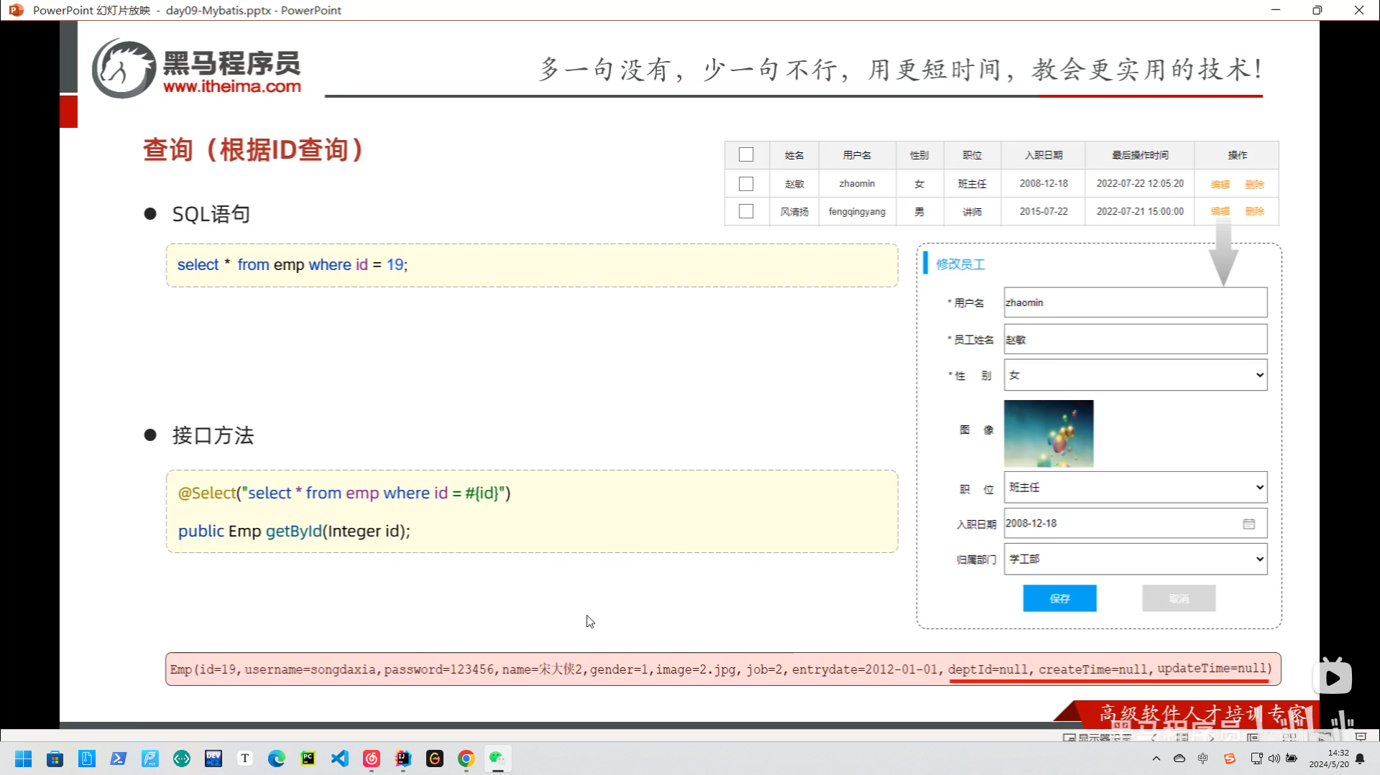
Task: Open the Windows Start menu
Action: click(x=23, y=758)
